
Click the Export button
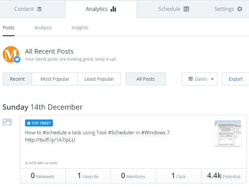click(235, 79)
